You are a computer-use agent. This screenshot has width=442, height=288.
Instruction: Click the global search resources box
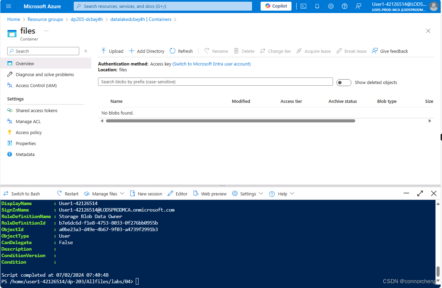[163, 6]
